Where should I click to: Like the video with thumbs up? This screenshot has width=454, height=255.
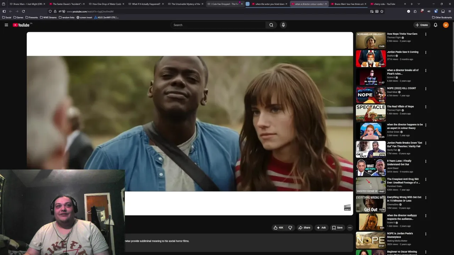[x=278, y=228]
